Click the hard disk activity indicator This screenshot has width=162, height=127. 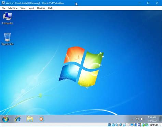(x=109, y=125)
